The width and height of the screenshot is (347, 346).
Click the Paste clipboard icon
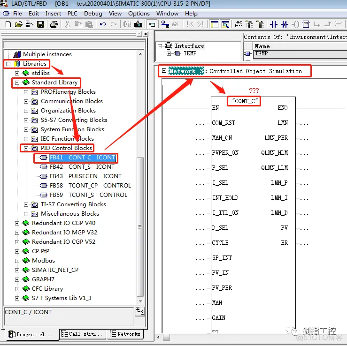[89, 24]
